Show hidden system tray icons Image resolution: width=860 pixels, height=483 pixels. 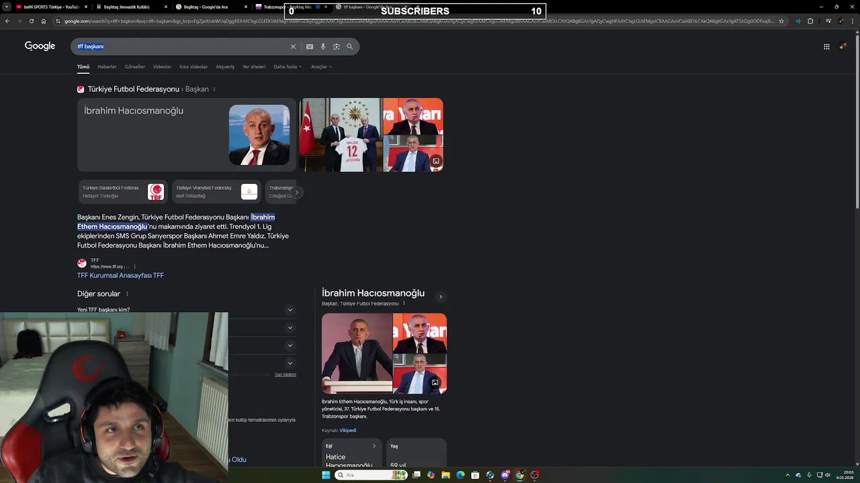click(x=789, y=475)
